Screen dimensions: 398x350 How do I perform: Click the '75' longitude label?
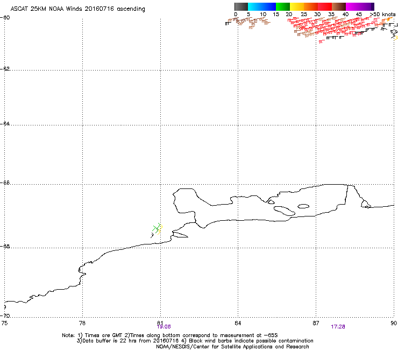pos(4,323)
